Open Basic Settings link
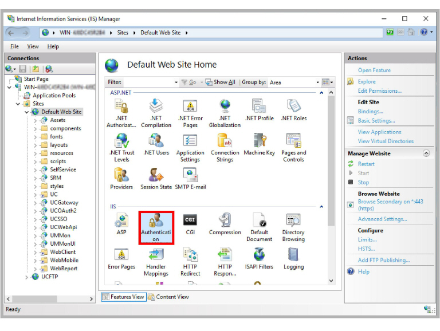The height and width of the screenshot is (331, 440). click(376, 120)
